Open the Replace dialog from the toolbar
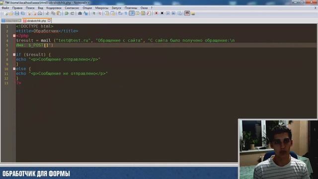The width and height of the screenshot is (318, 179). (x=85, y=13)
